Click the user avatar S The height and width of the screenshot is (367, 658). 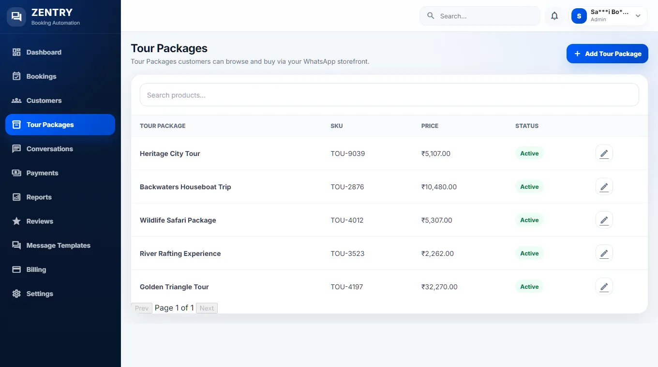[579, 16]
